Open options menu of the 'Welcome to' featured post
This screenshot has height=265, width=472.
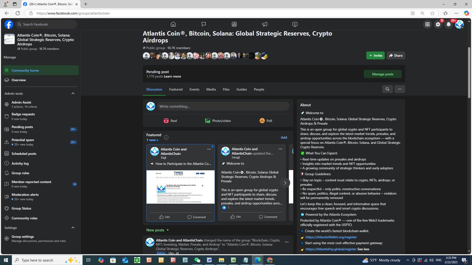click(x=280, y=149)
